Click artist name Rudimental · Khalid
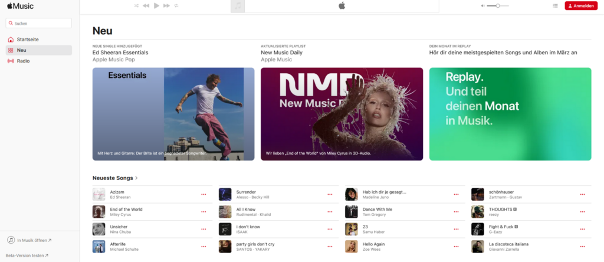Image resolution: width=604 pixels, height=262 pixels. click(254, 215)
